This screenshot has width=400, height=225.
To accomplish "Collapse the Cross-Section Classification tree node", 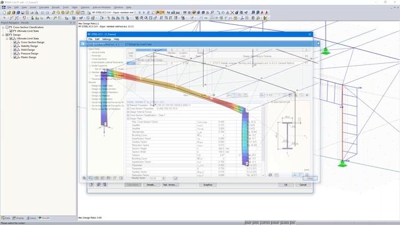I will [3, 27].
